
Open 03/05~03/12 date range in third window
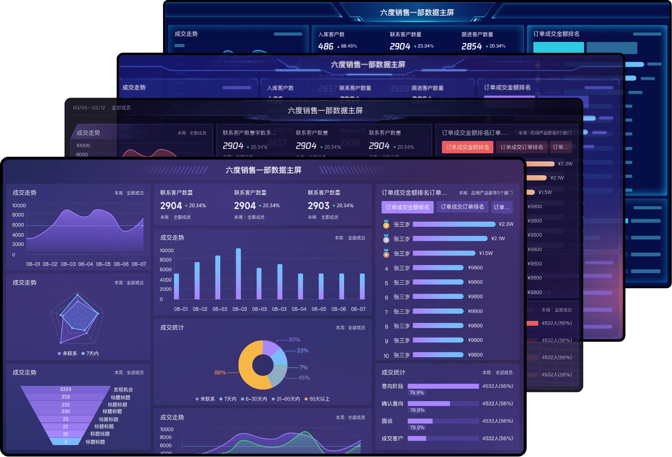[89, 108]
